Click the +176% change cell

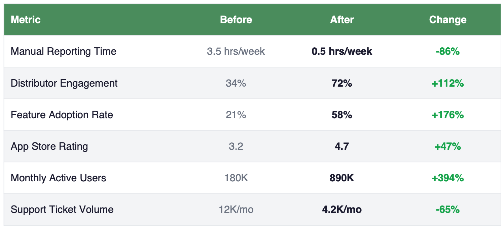(447, 115)
